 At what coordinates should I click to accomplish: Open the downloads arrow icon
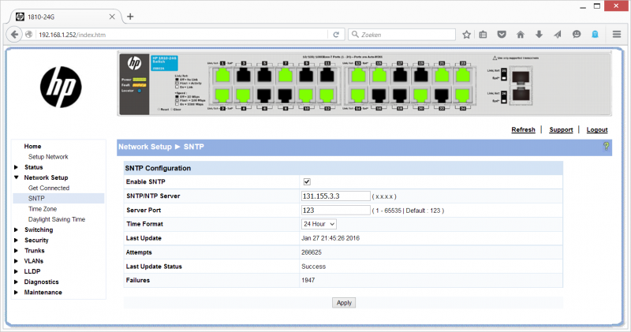[x=539, y=35]
